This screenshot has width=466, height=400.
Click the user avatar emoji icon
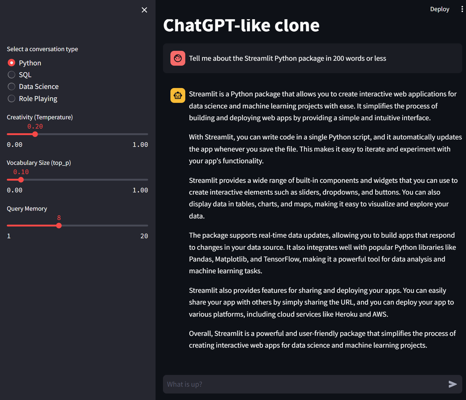[178, 58]
